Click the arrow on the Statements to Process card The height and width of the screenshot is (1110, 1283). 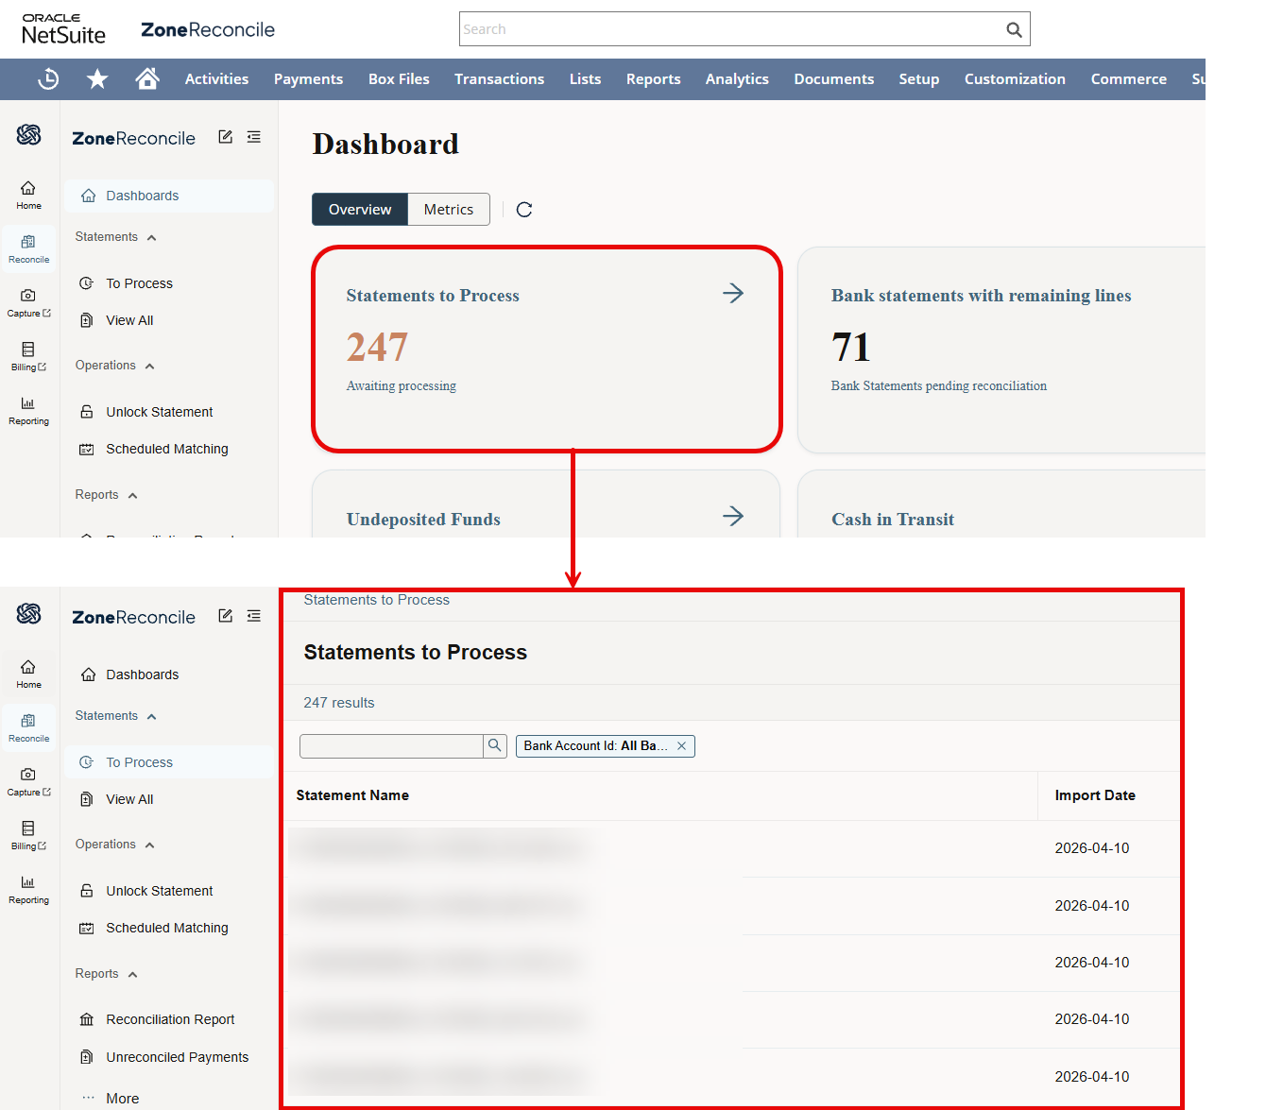[733, 293]
